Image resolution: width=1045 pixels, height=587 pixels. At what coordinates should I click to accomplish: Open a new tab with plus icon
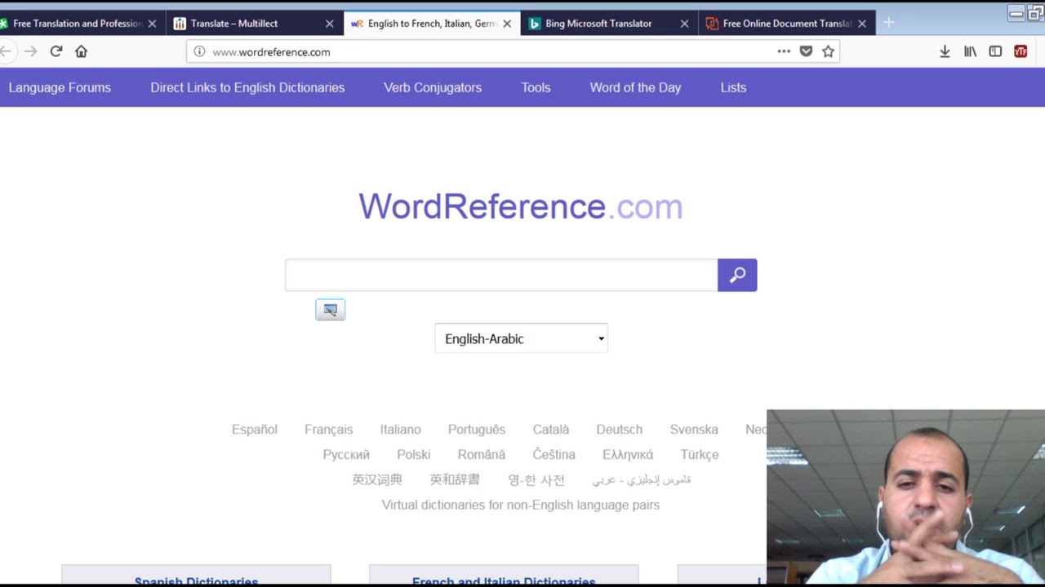pyautogui.click(x=889, y=23)
